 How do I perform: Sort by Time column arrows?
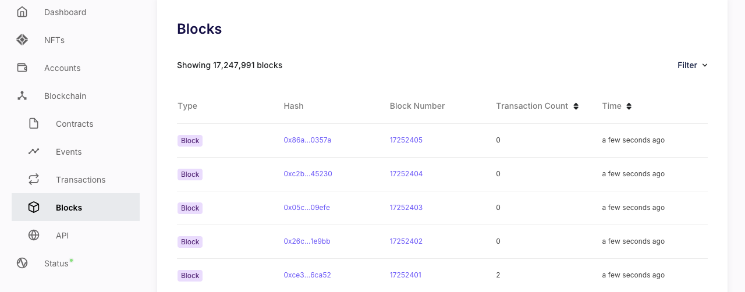click(629, 106)
